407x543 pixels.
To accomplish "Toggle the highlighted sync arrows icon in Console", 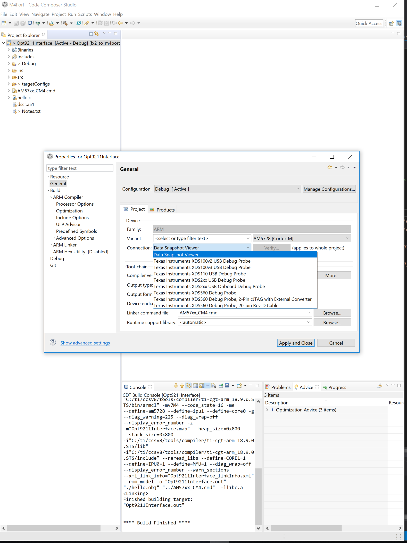I will coord(188,386).
